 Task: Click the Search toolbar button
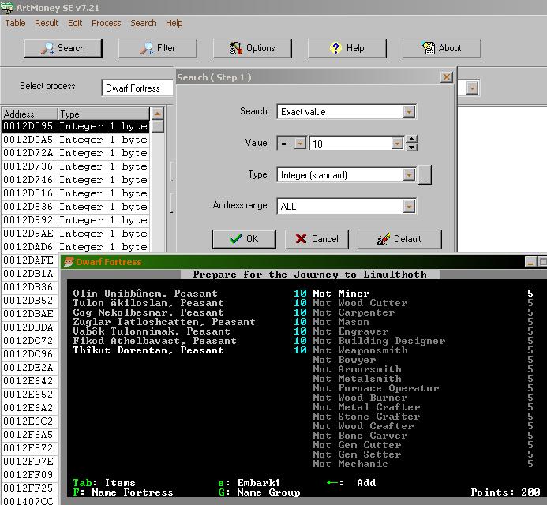pyautogui.click(x=63, y=48)
